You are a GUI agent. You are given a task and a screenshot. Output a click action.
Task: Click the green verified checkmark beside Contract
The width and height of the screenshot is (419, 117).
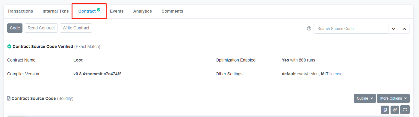pyautogui.click(x=99, y=10)
